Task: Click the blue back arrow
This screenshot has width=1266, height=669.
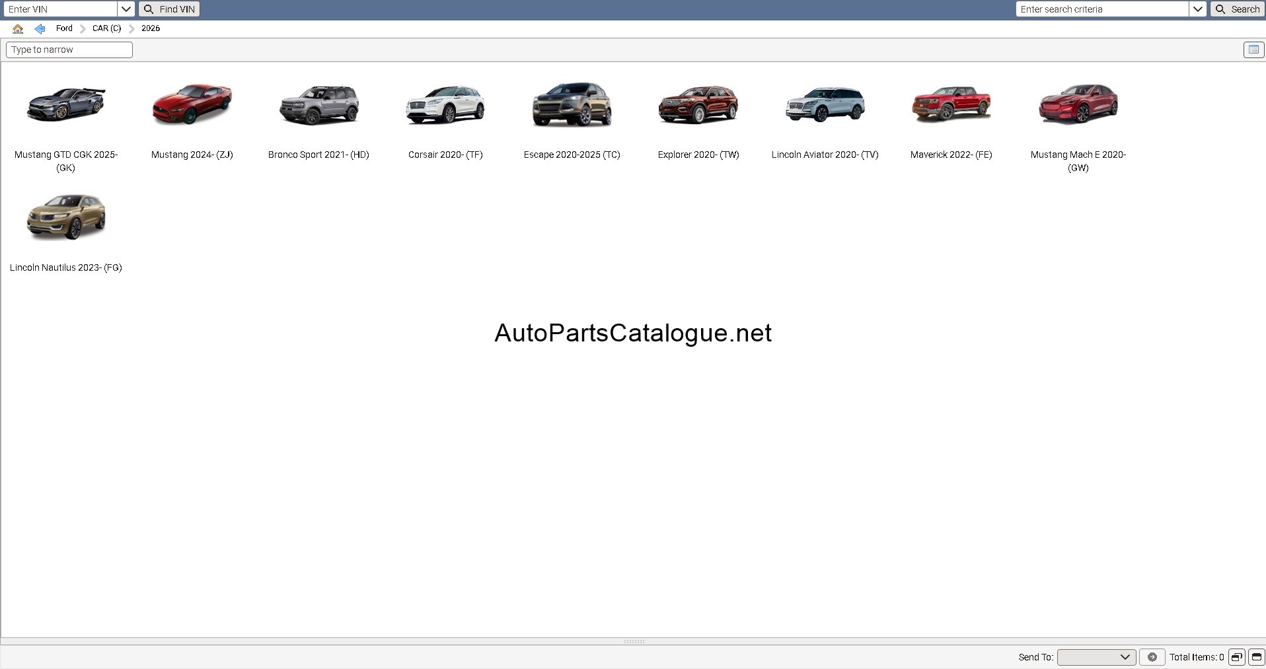Action: tap(40, 28)
